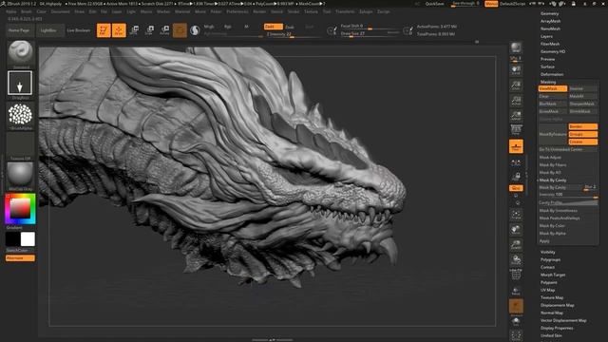Image resolution: width=608 pixels, height=342 pixels.
Task: Open the Material menu
Action: pos(182,11)
